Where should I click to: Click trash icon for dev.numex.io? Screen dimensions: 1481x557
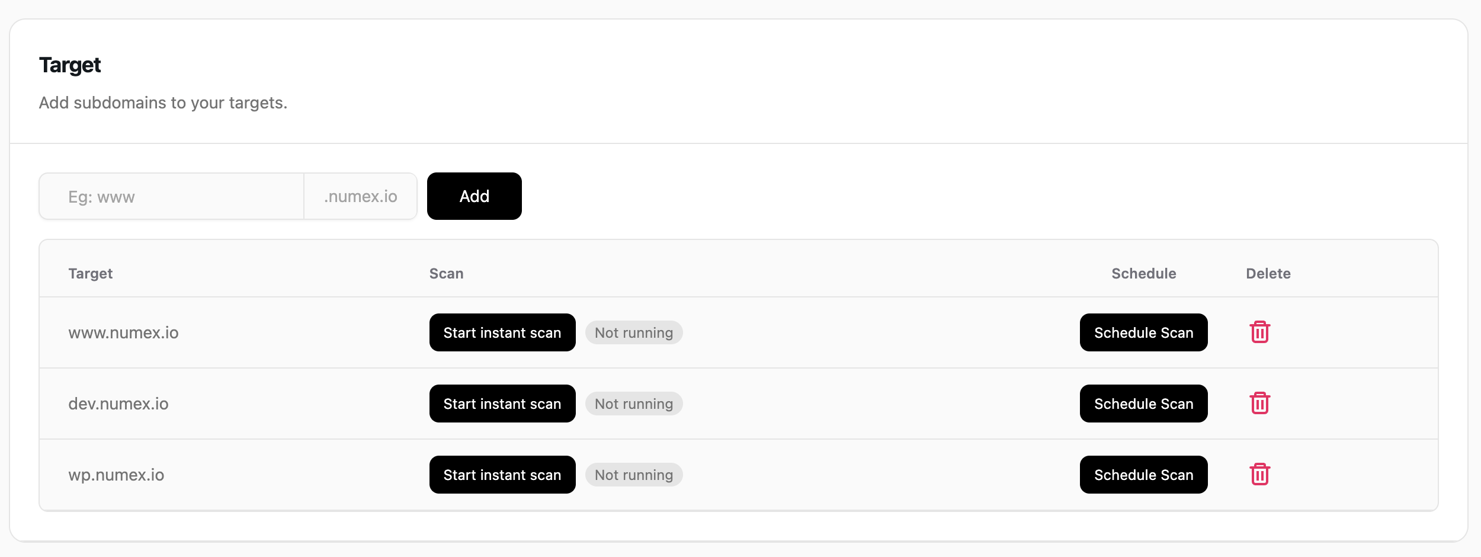click(x=1259, y=404)
